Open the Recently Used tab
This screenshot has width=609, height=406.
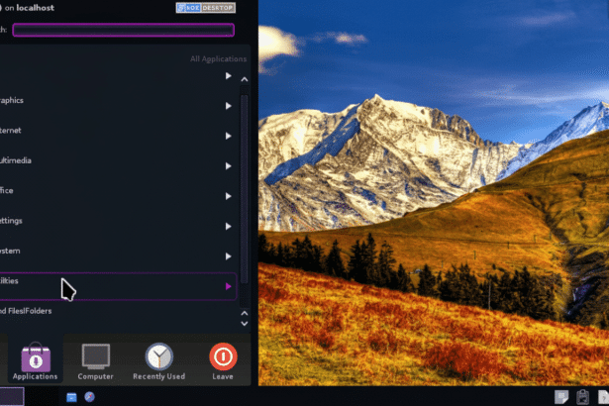(x=158, y=361)
